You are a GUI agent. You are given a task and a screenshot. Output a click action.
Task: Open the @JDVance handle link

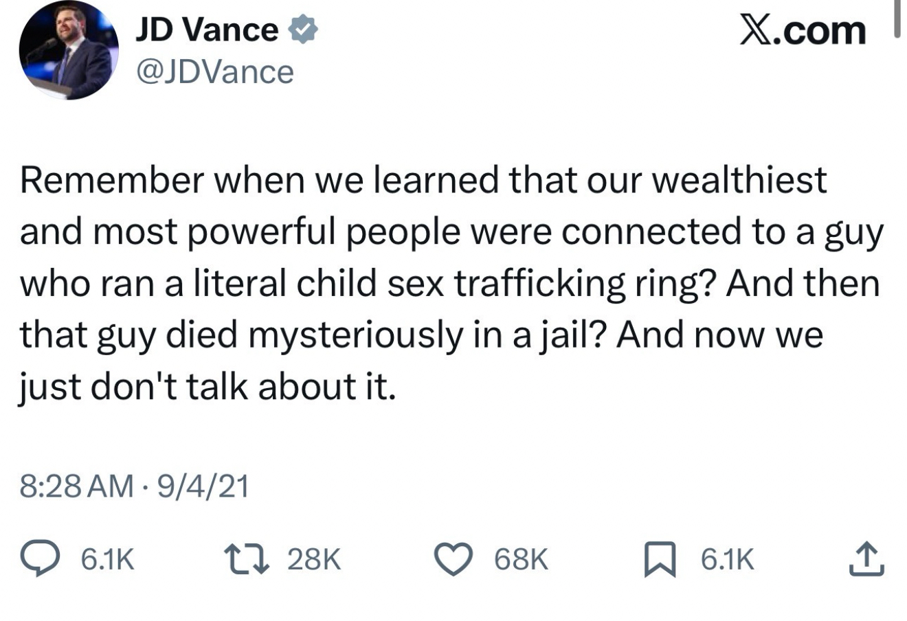pos(214,71)
